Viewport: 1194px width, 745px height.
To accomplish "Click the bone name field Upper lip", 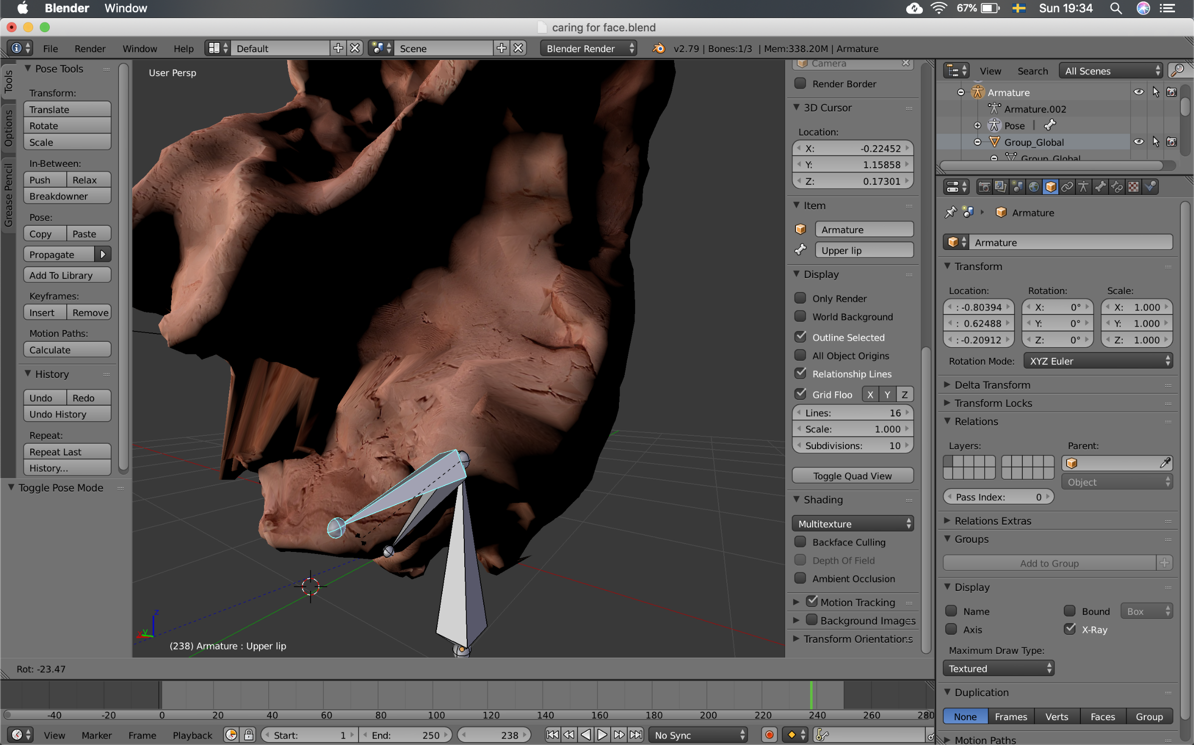I will pyautogui.click(x=864, y=250).
